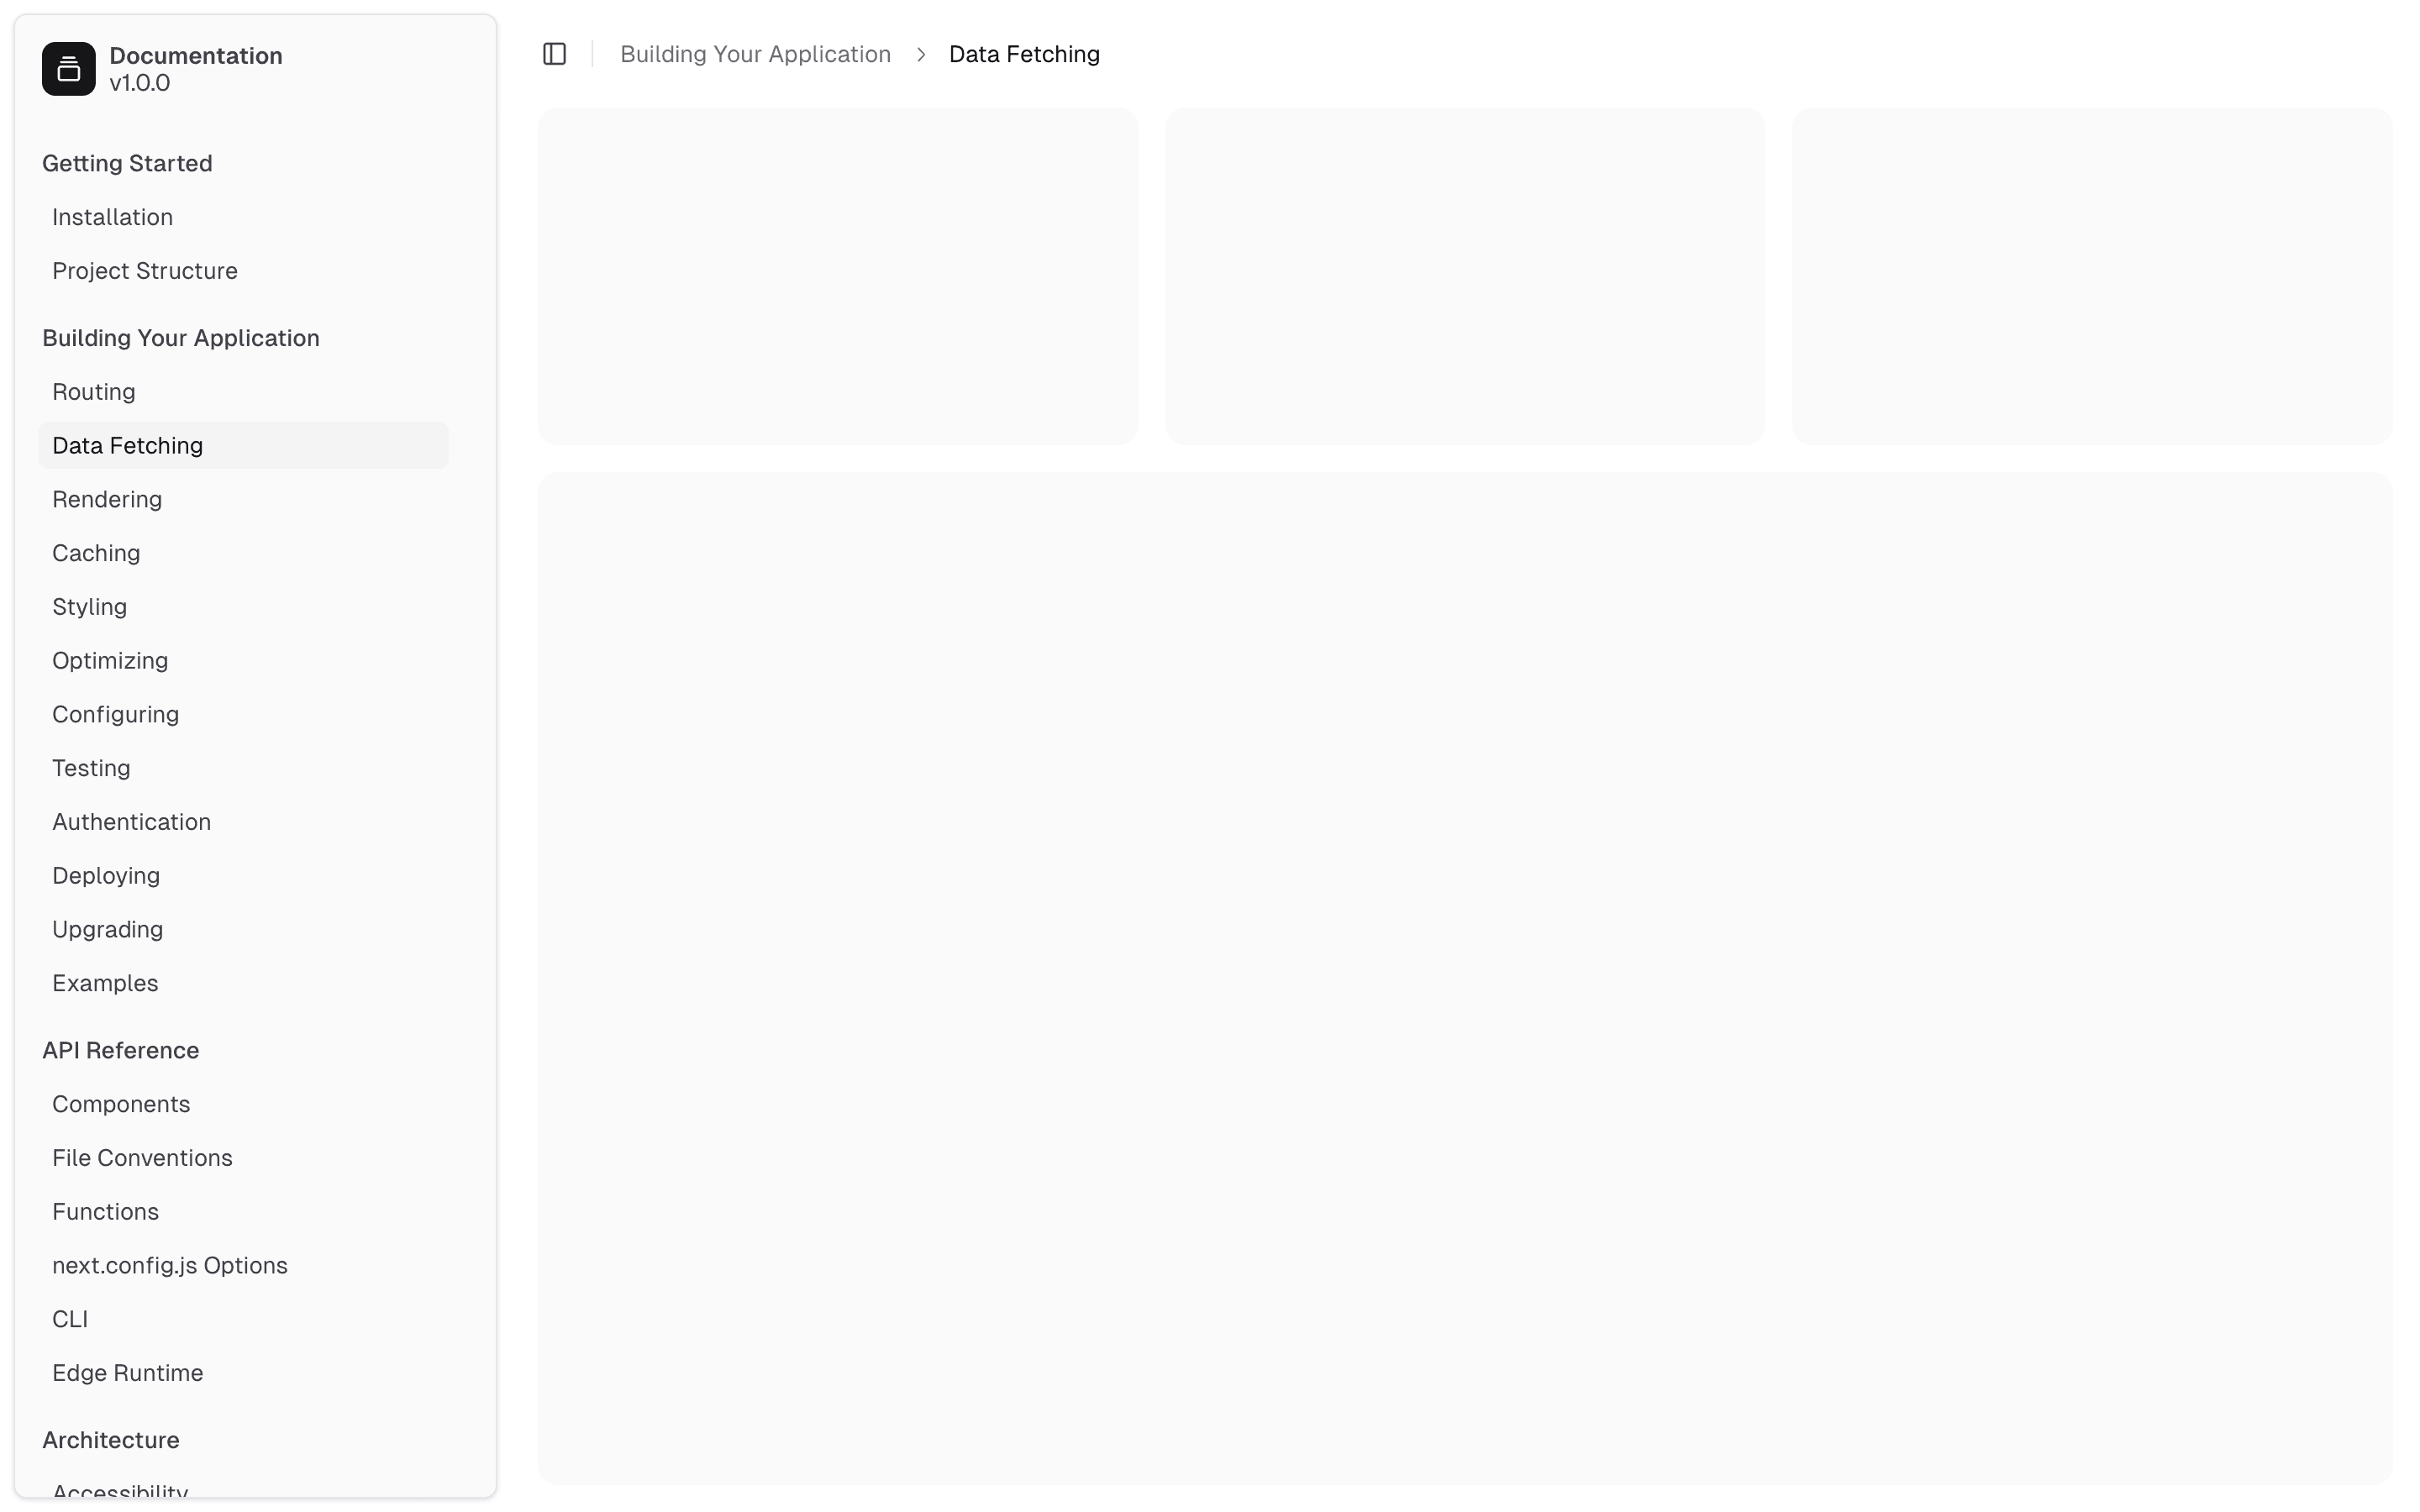Screen dimensions: 2420x1512
Task: Select the Routing sidebar item
Action: (94, 392)
